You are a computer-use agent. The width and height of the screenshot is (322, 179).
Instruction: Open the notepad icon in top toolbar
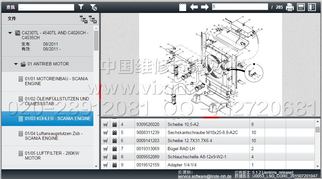[183, 7]
